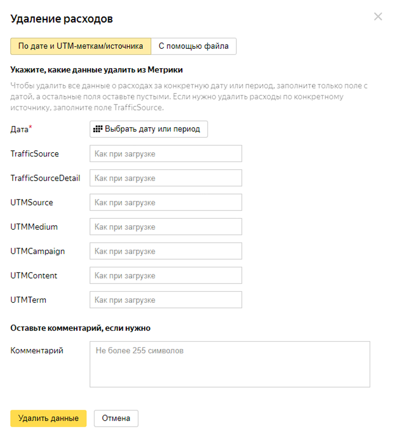Click the UTMContent label text
The width and height of the screenshot is (394, 439).
click(34, 276)
